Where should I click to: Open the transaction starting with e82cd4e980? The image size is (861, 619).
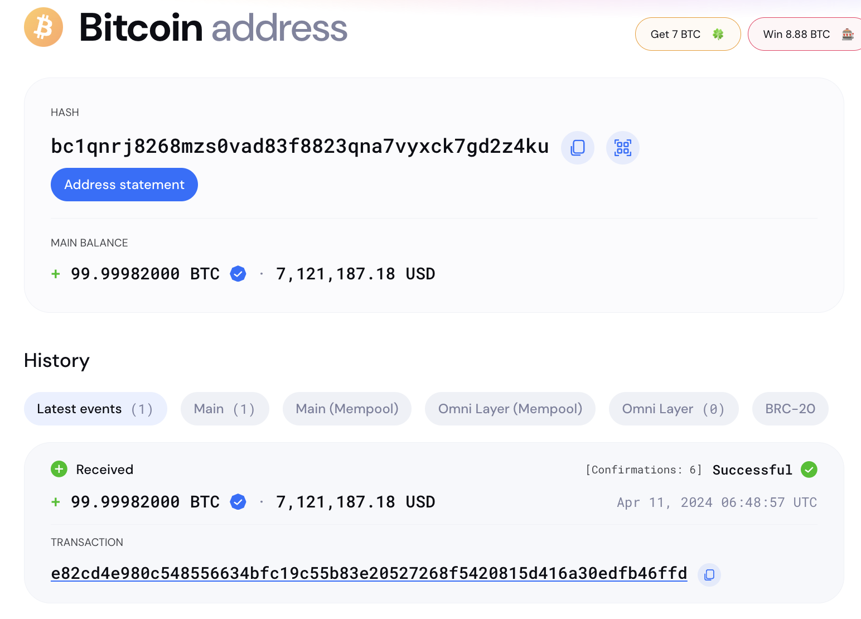coord(369,573)
